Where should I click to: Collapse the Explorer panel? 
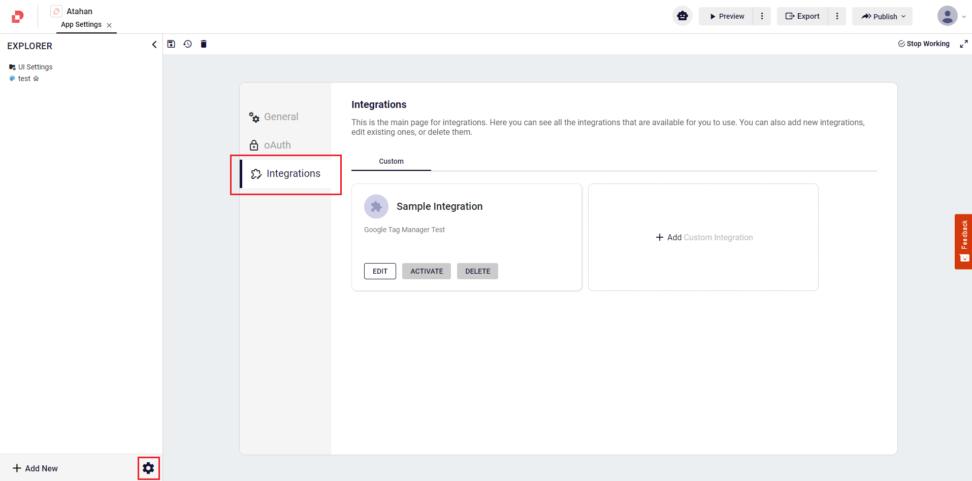tap(154, 45)
